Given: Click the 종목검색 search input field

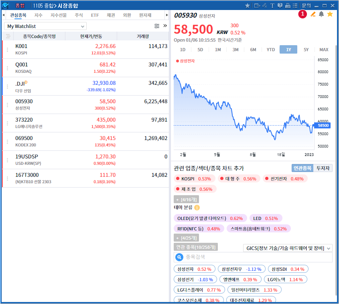Looking at the screenshot, I should click(x=257, y=257).
